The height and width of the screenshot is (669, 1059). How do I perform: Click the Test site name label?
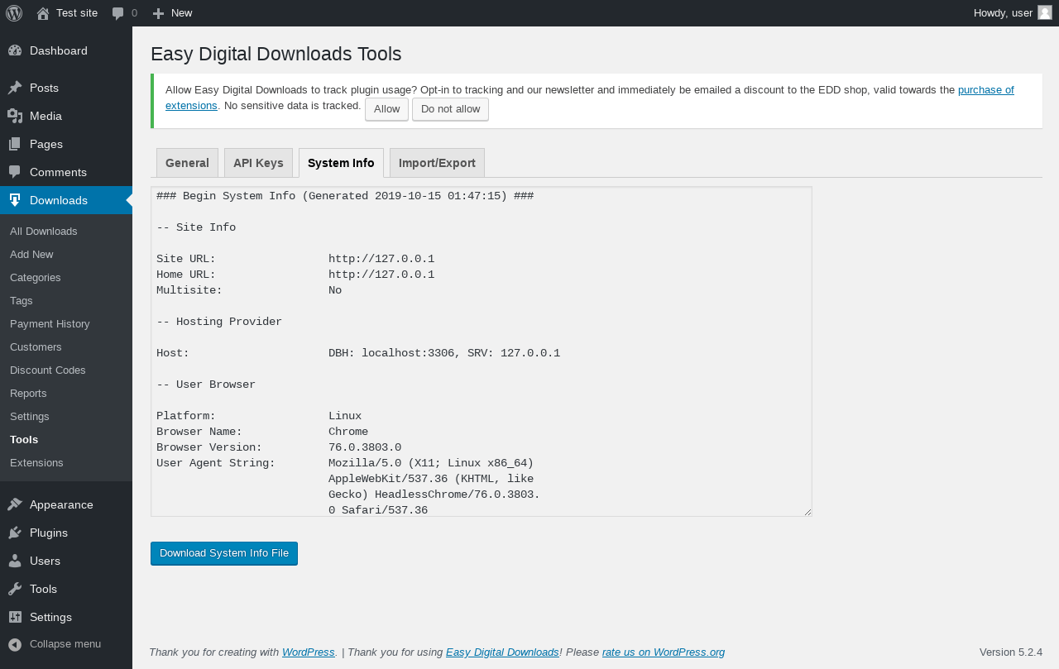tap(77, 13)
